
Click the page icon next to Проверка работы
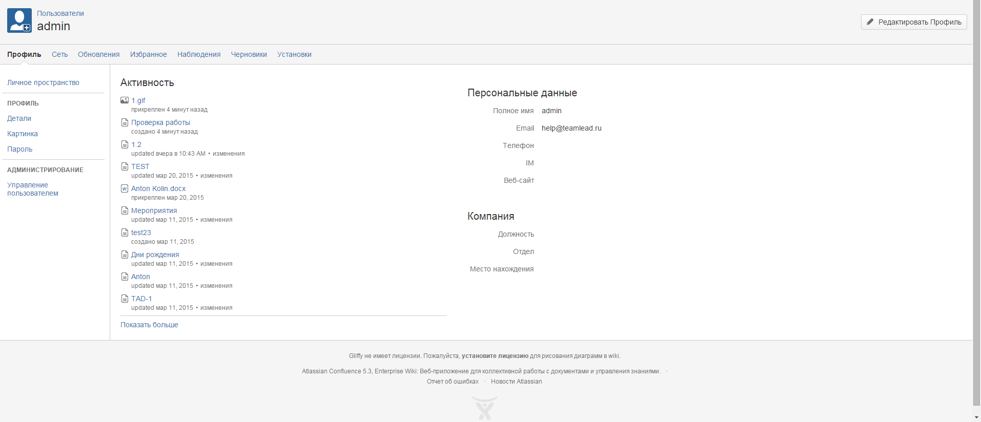(x=125, y=122)
